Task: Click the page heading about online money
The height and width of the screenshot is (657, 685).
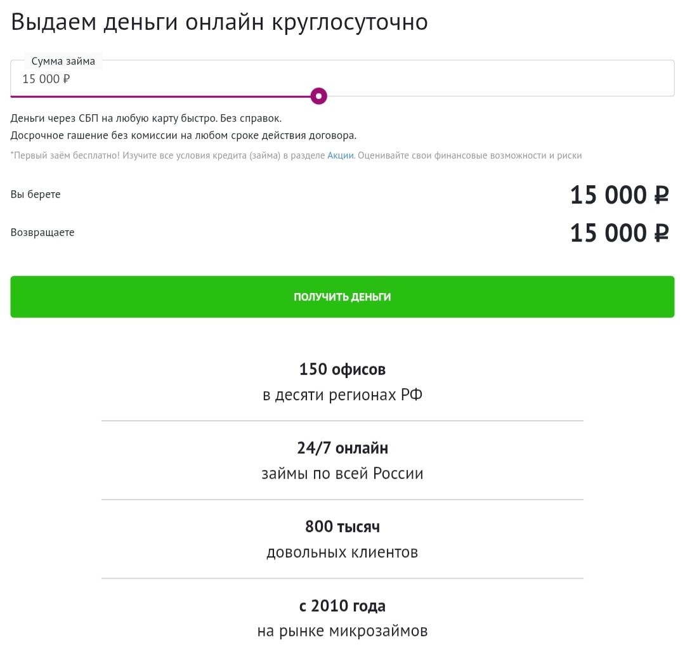Action: 219,21
